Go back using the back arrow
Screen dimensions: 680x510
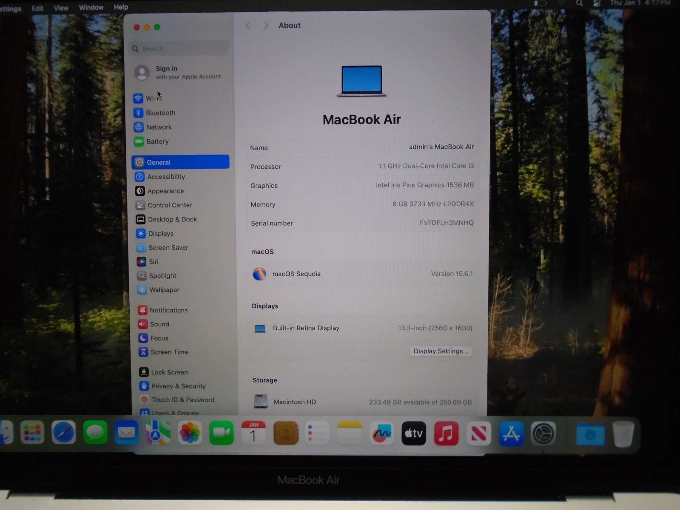248,25
